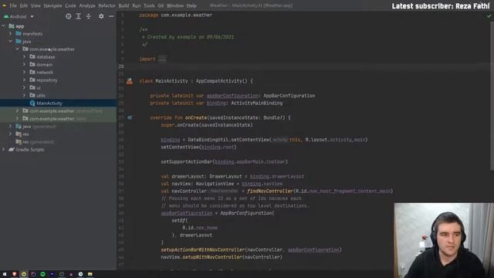494x278 pixels.
Task: Open the File menu
Action: (x=13, y=5)
